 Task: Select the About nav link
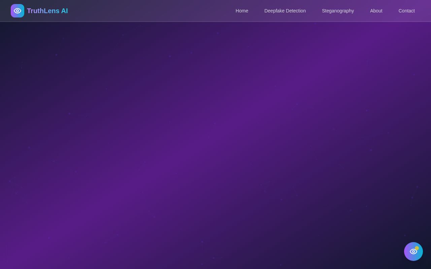click(x=376, y=11)
